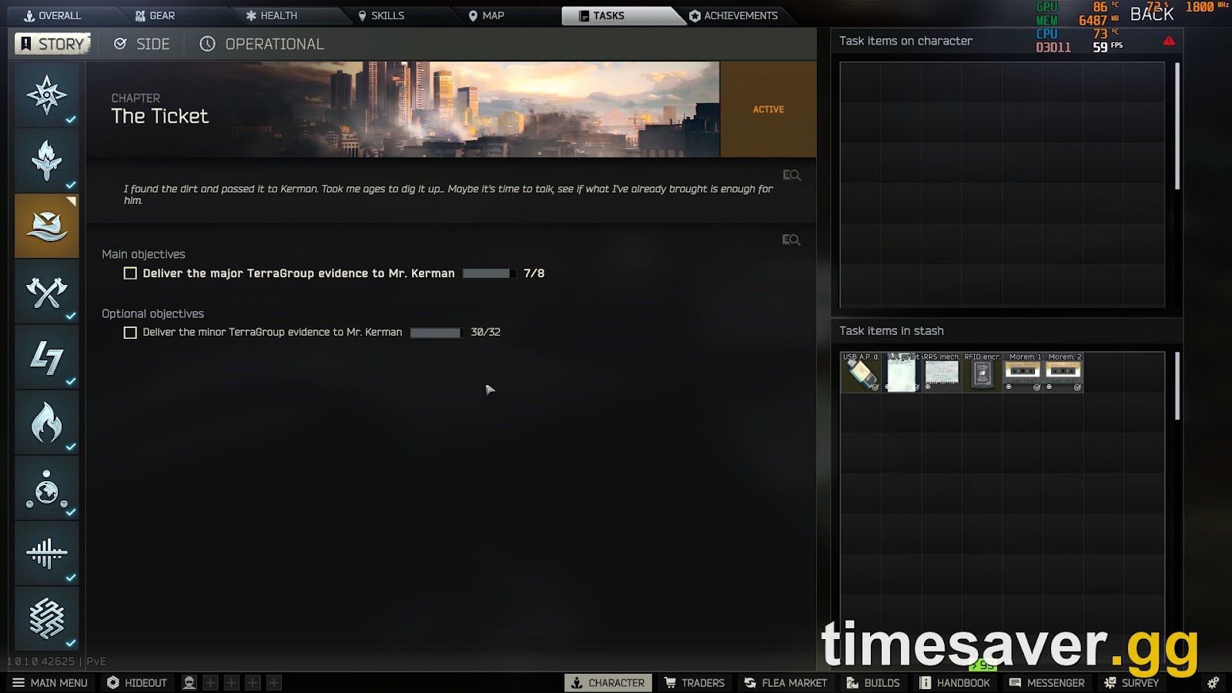Click the Task items in stash scrollbar

click(x=1177, y=386)
